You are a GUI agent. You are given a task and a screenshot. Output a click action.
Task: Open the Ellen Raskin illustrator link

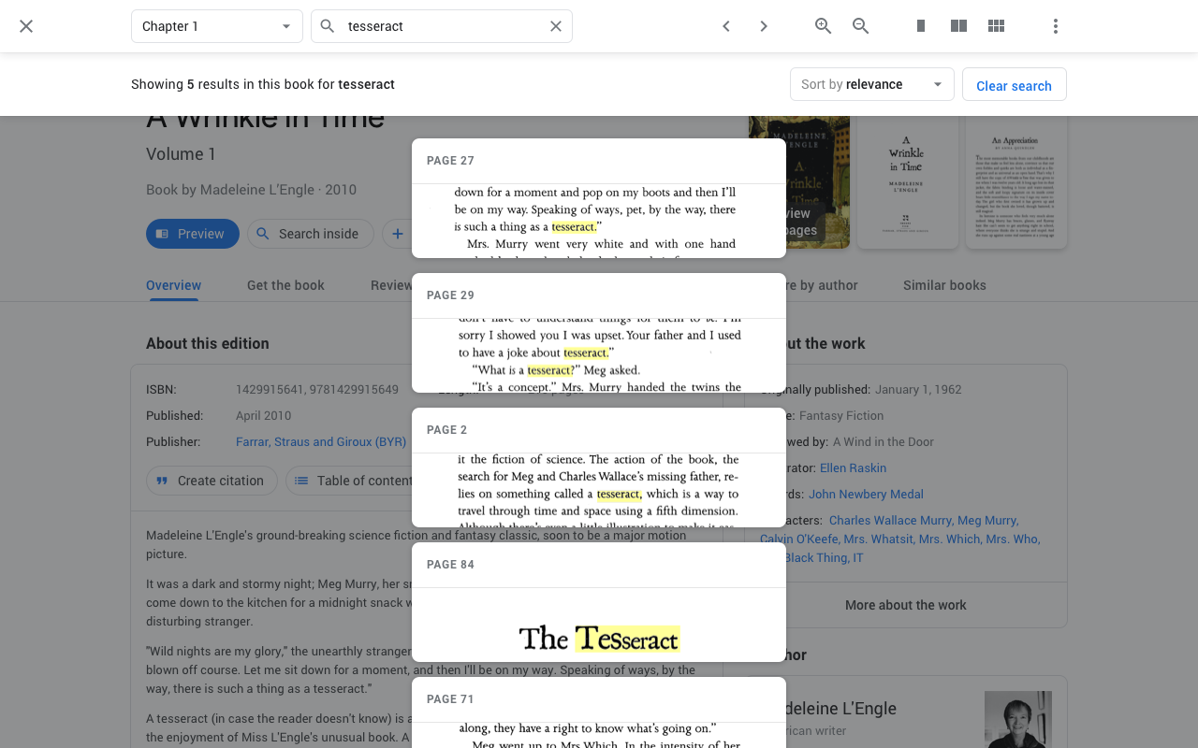pos(853,467)
